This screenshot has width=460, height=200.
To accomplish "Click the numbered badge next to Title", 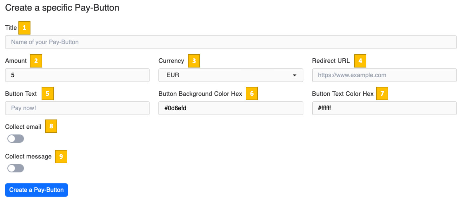I will pyautogui.click(x=25, y=28).
